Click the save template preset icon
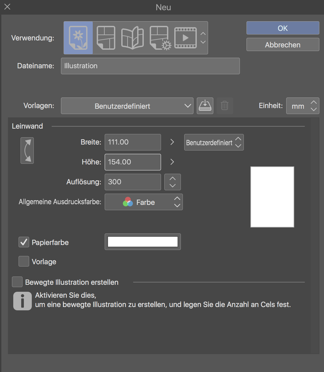Image resolution: width=324 pixels, height=372 pixels. (x=205, y=106)
